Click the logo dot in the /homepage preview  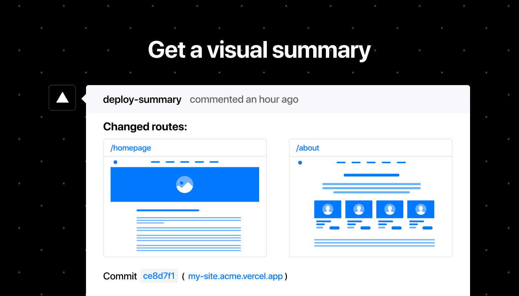point(115,162)
